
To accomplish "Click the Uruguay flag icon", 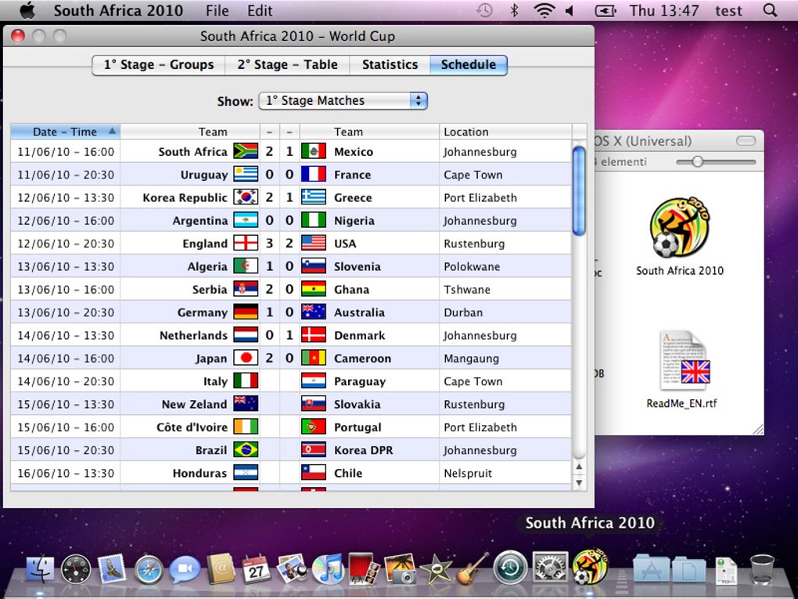I will 246,174.
